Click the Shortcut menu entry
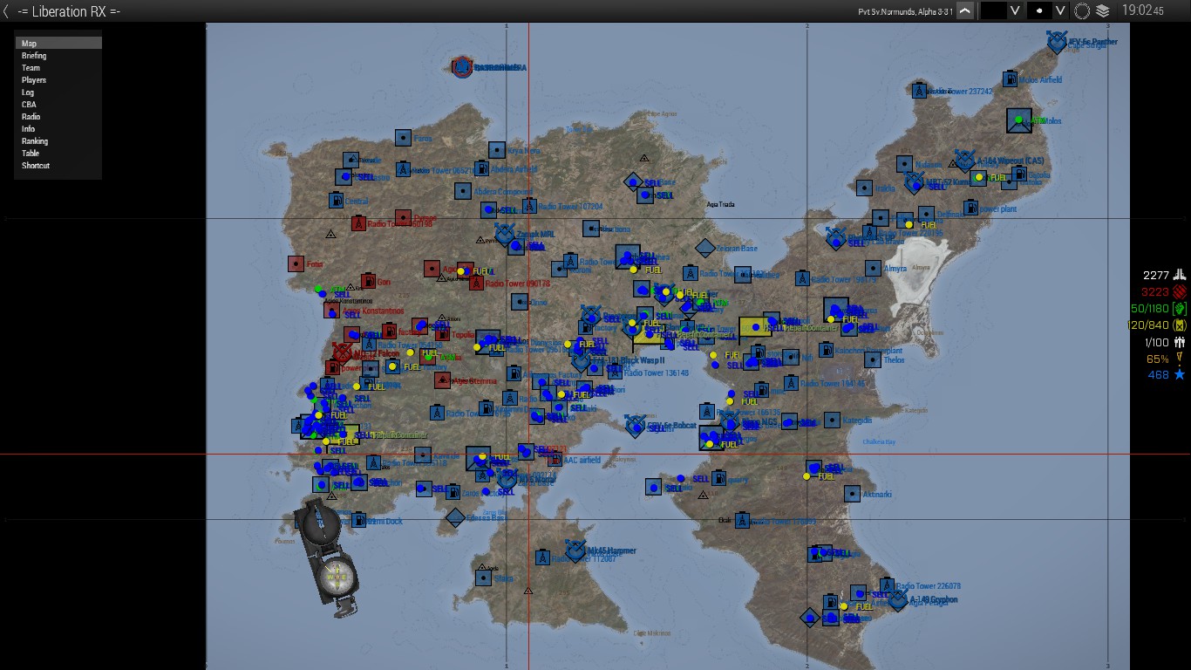Screen dimensions: 1191x670 click(x=36, y=166)
